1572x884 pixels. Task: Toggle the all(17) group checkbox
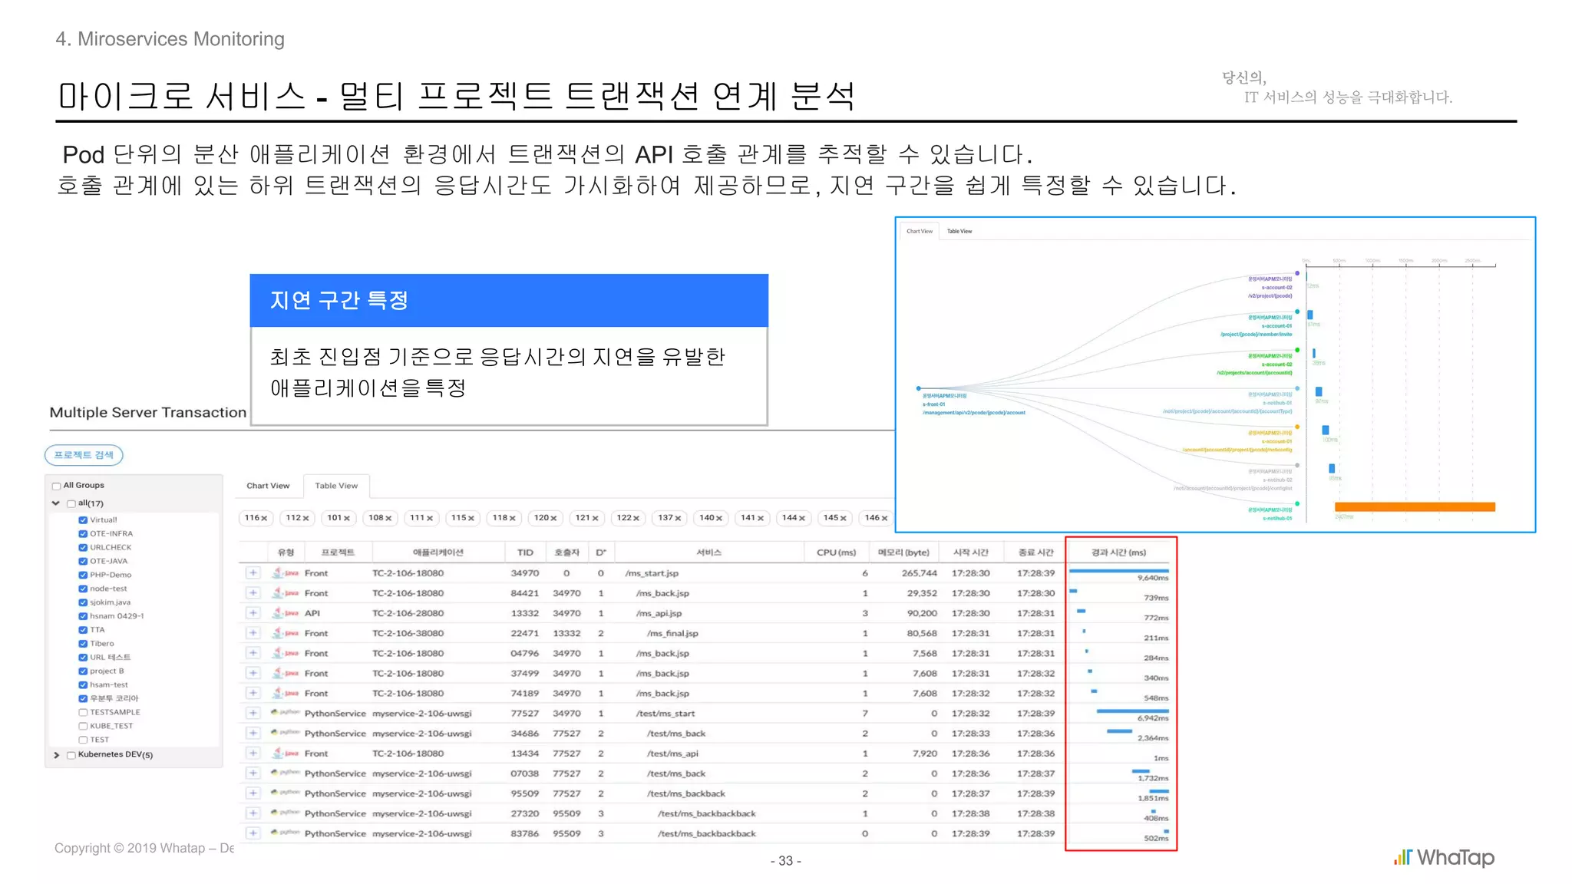71,503
